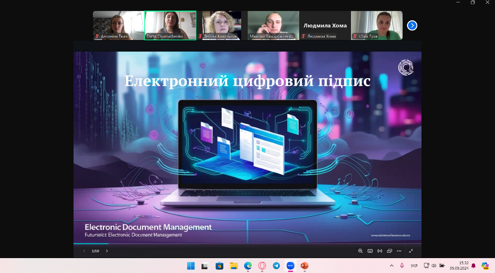495x273 pixels.
Task: Select Daria Chumachenko's video thumbnail
Action: point(170,25)
